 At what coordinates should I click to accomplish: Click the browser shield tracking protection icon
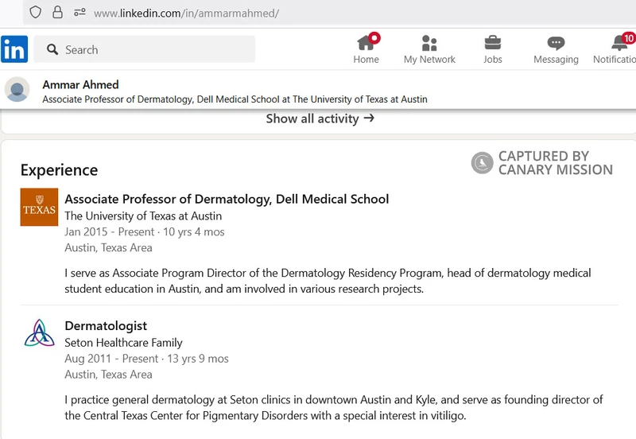tap(35, 12)
